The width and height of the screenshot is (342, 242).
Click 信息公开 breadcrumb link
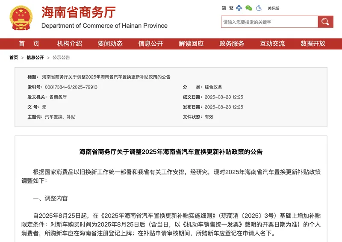click(35, 57)
